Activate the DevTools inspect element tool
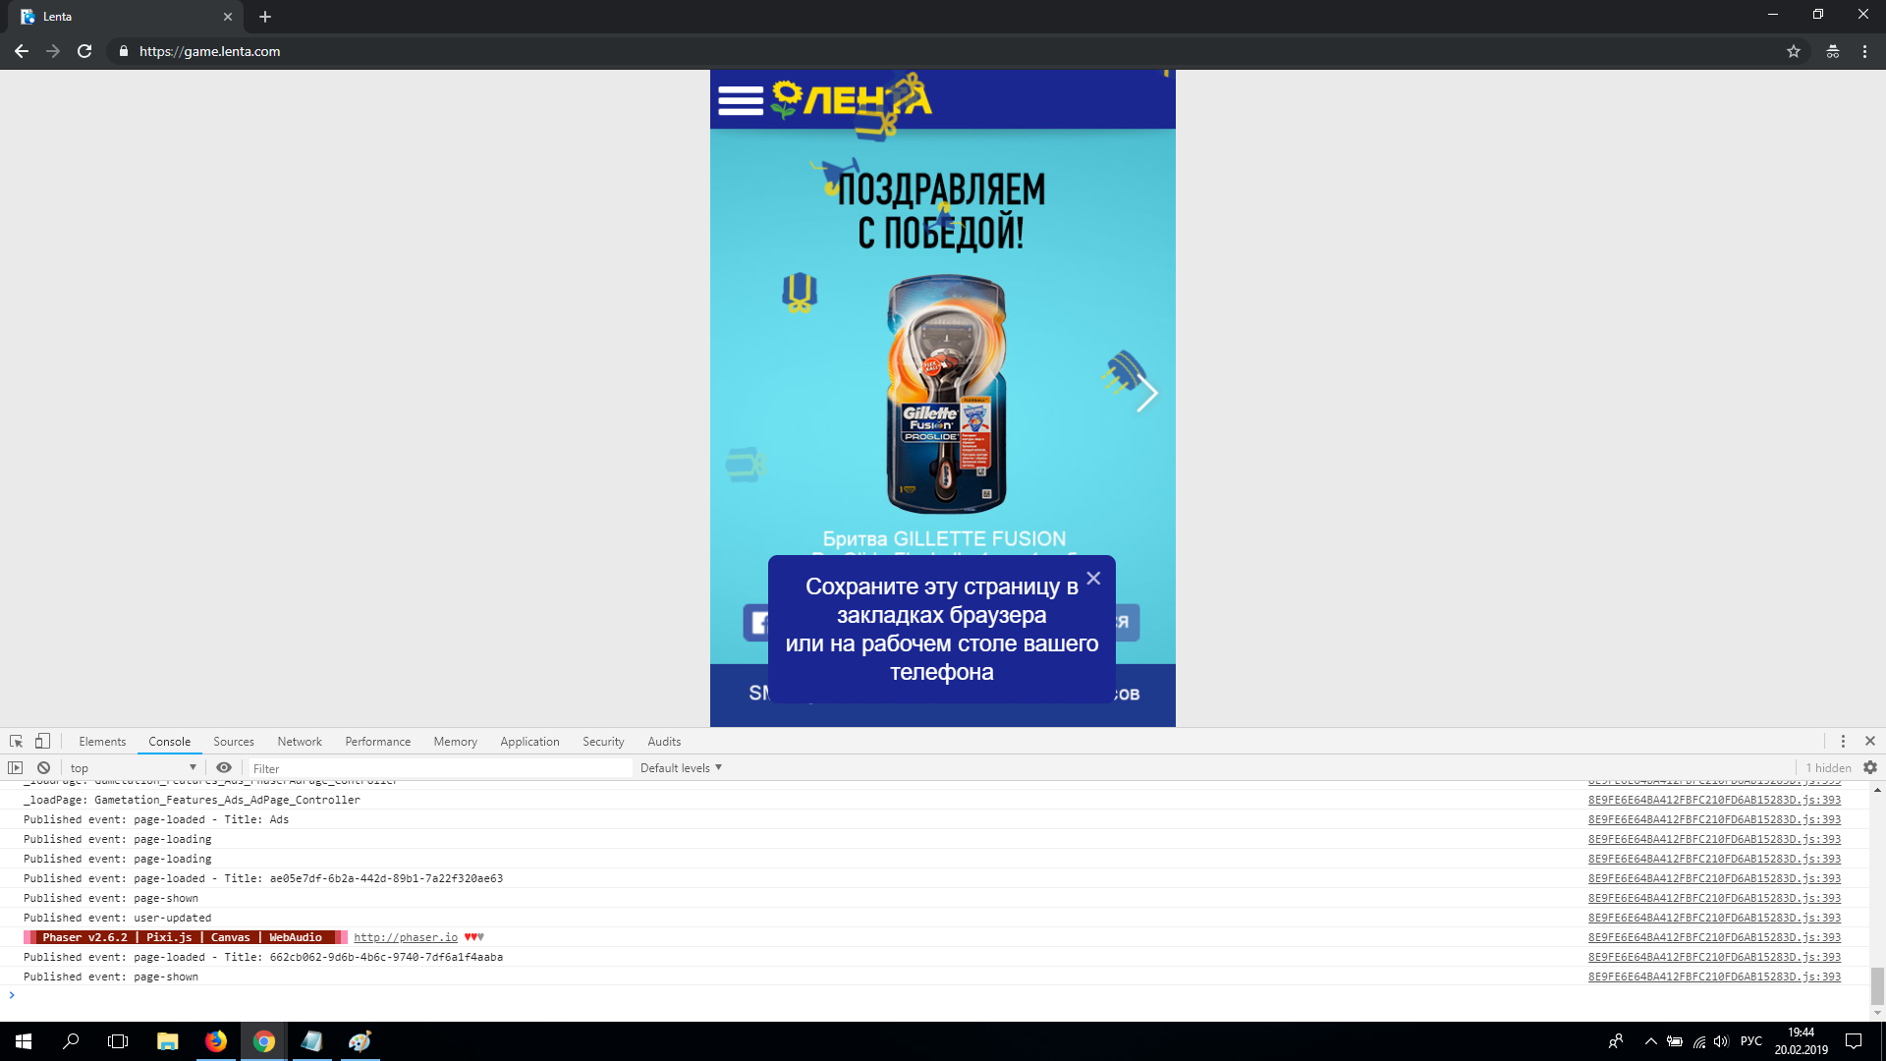The height and width of the screenshot is (1061, 1886). pos(17,742)
